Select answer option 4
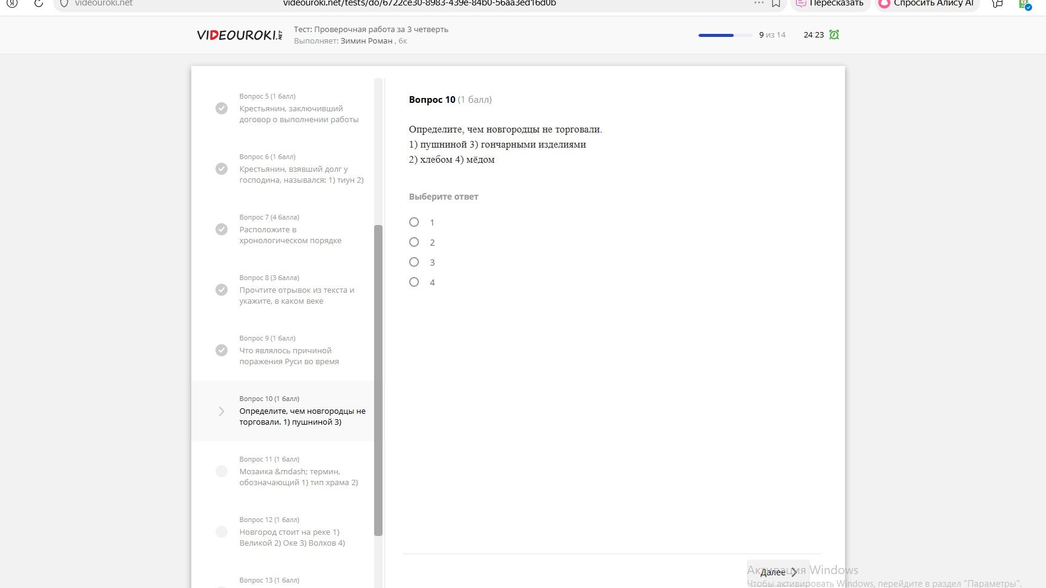This screenshot has height=588, width=1046. coord(414,282)
